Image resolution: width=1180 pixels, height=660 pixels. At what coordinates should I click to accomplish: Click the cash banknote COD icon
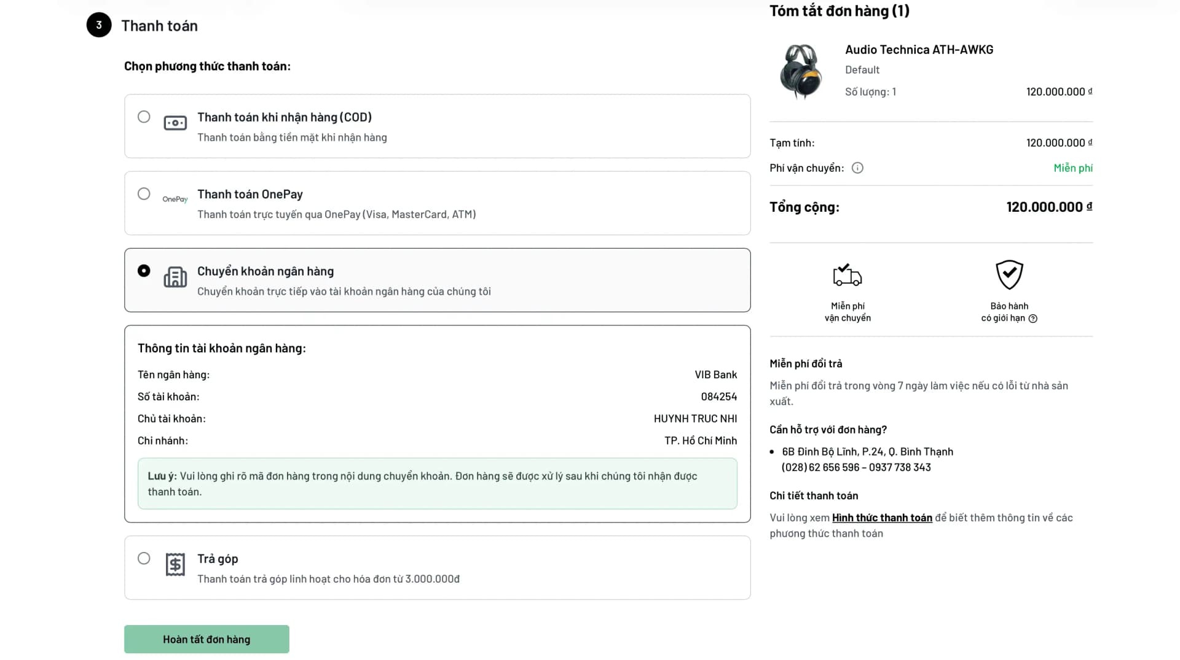[175, 123]
